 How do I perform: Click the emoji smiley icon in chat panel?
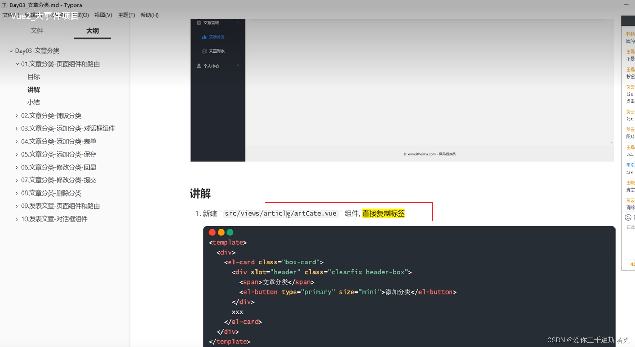628,217
